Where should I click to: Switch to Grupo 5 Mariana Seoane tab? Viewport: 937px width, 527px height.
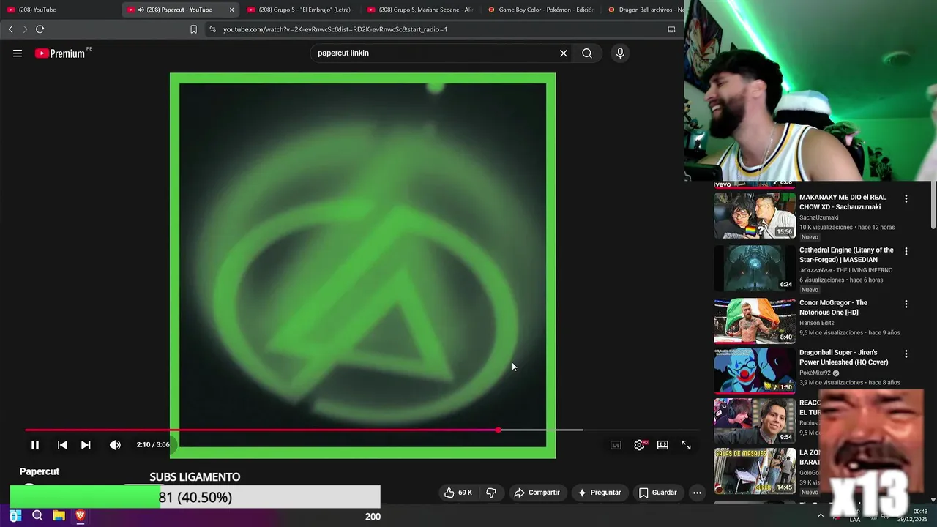point(420,10)
